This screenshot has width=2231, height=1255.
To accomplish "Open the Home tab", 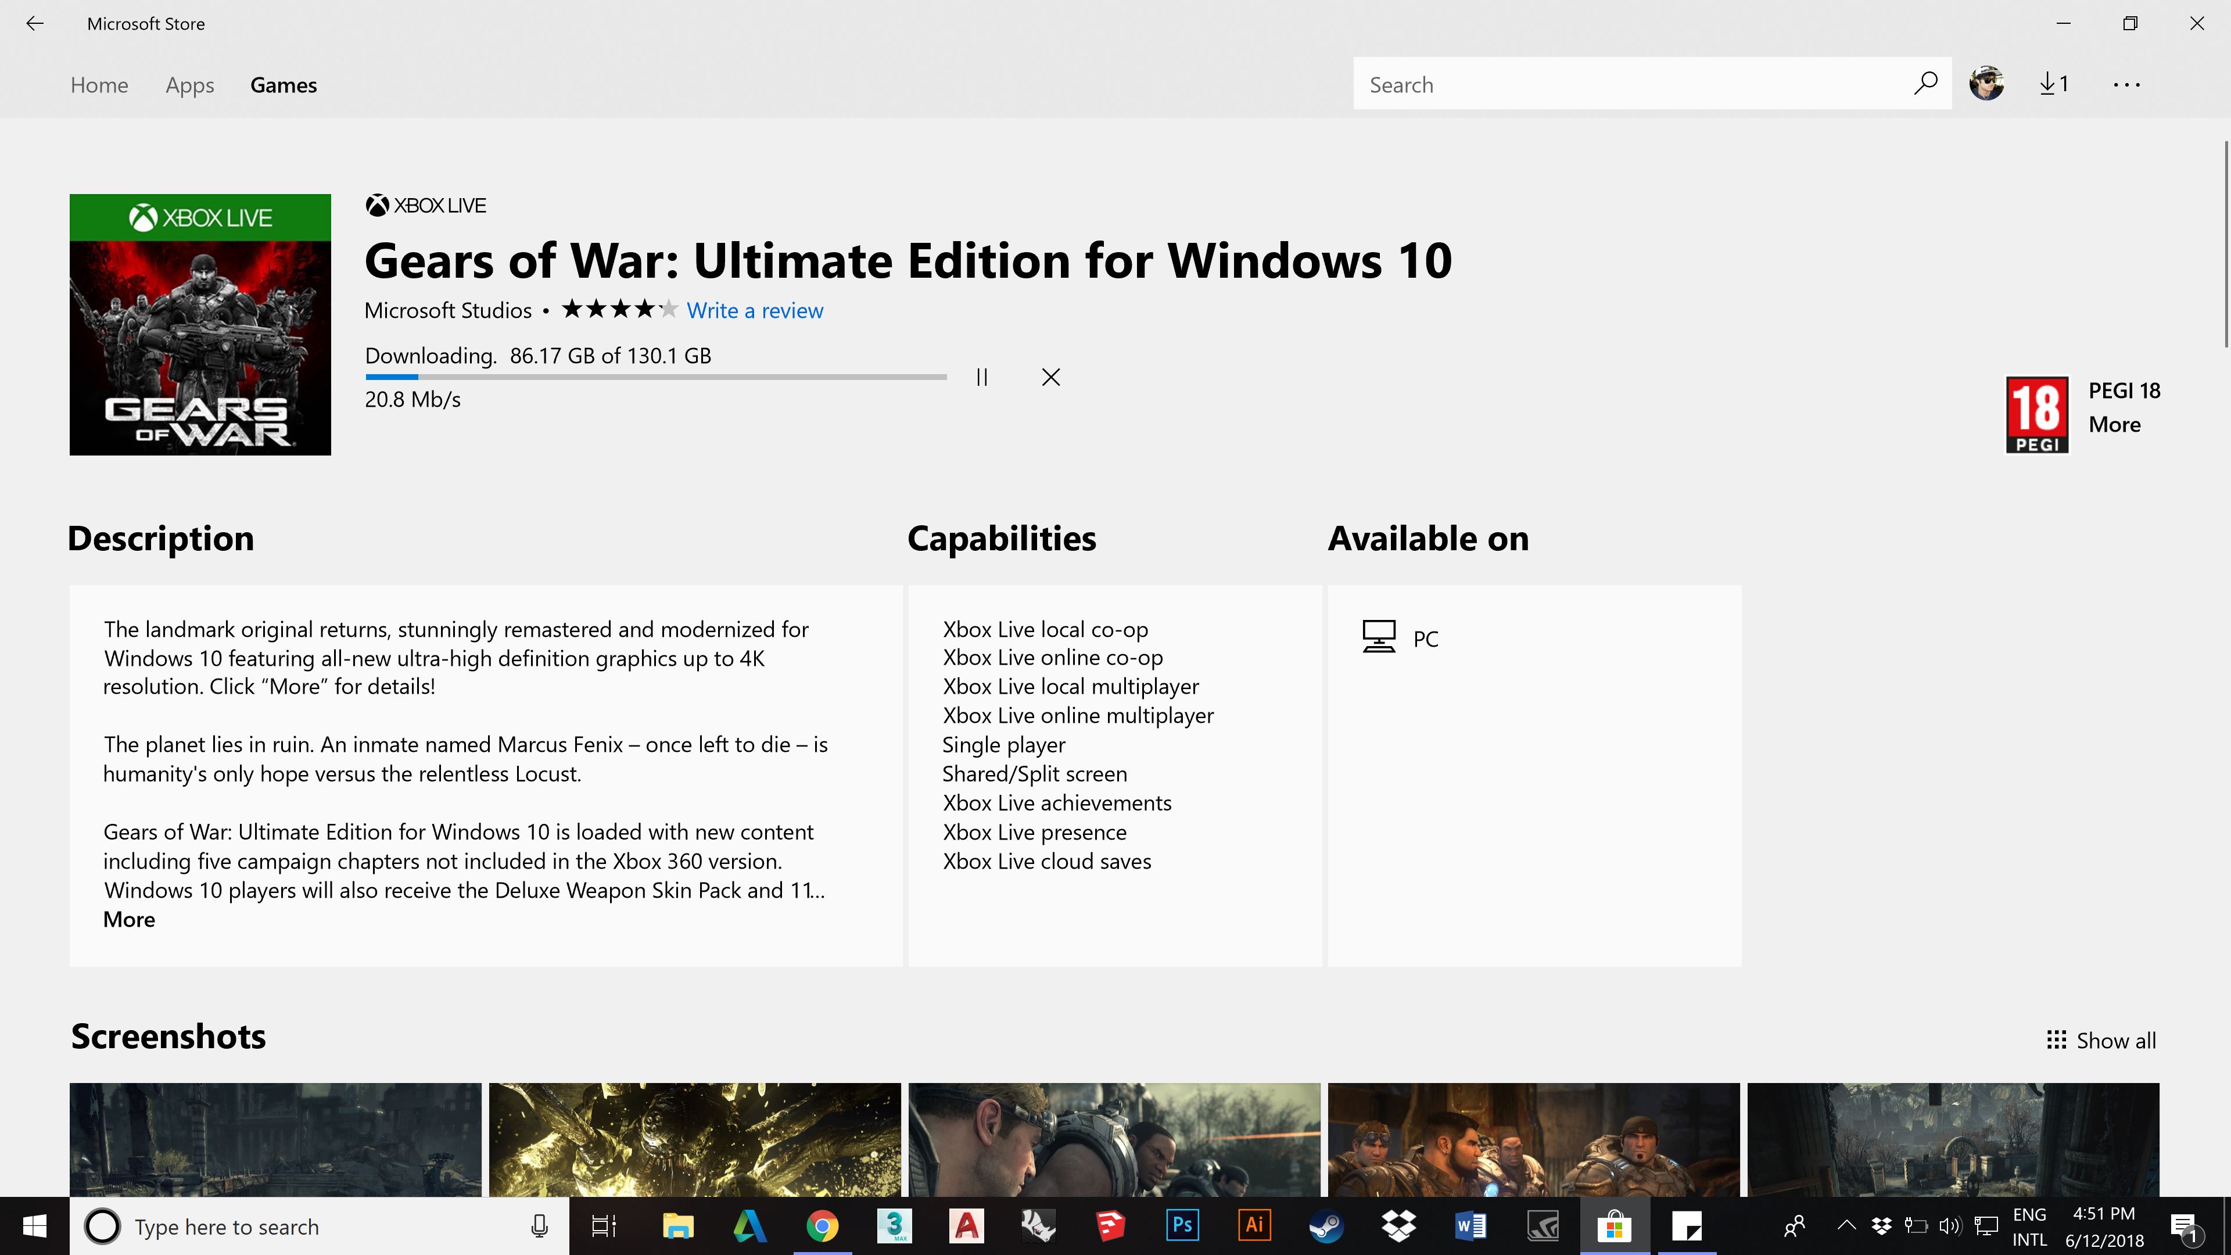I will pyautogui.click(x=99, y=85).
